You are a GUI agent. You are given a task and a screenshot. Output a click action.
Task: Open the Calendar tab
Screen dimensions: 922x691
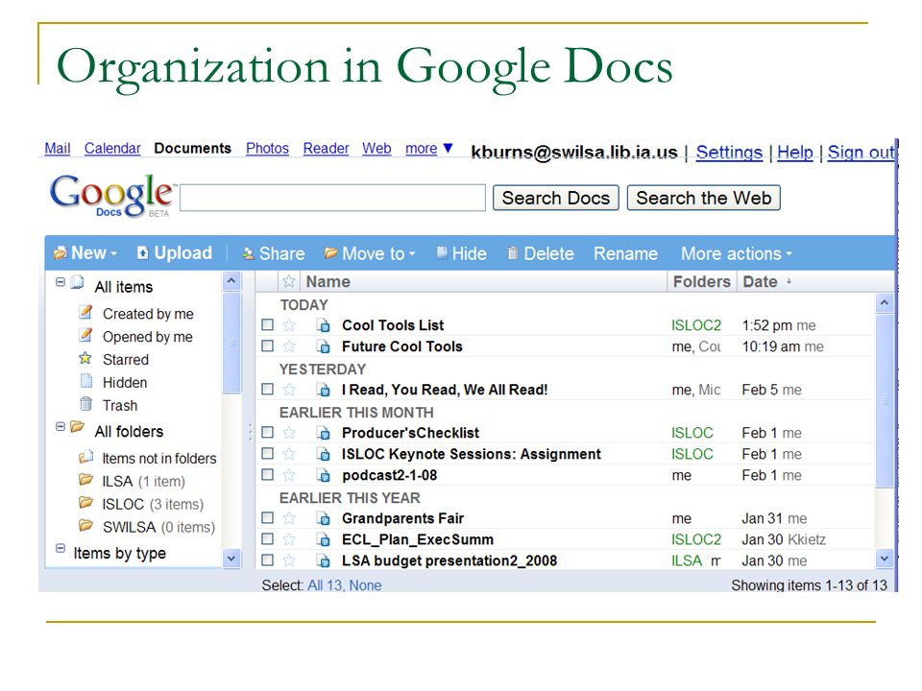point(112,149)
